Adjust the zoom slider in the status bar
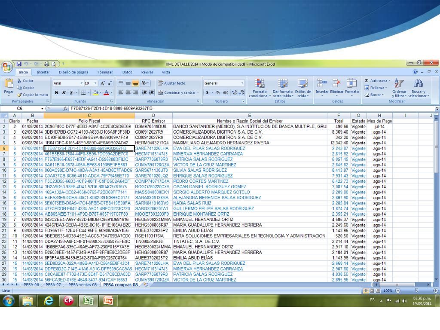Screen dimensions: 440x330 pos(416,291)
